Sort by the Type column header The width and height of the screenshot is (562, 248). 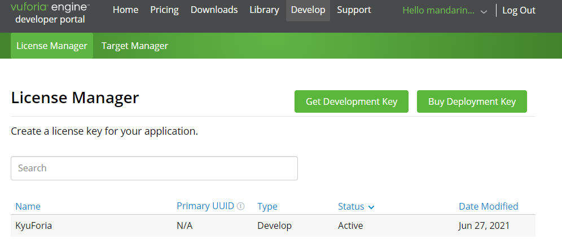click(x=267, y=206)
